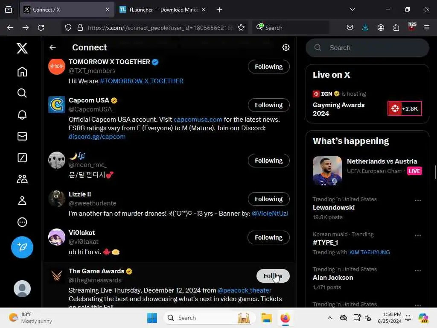Open the X logo home link
The height and width of the screenshot is (328, 437).
pyautogui.click(x=22, y=48)
